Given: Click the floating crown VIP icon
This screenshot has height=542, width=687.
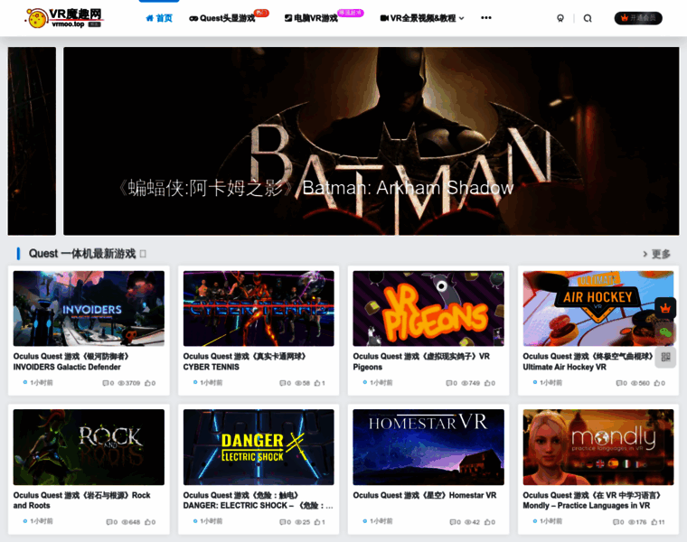Looking at the screenshot, I should 665,308.
